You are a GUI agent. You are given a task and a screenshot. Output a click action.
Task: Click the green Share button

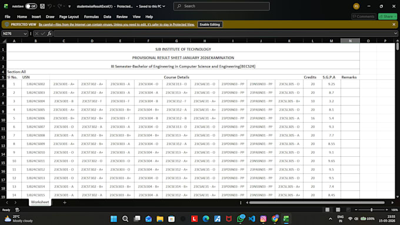[388, 16]
